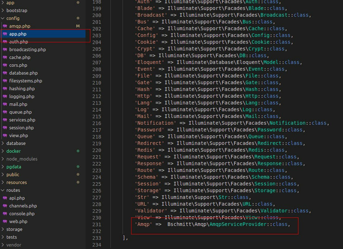Open services.php file
The width and height of the screenshot is (343, 249).
click(x=22, y=120)
